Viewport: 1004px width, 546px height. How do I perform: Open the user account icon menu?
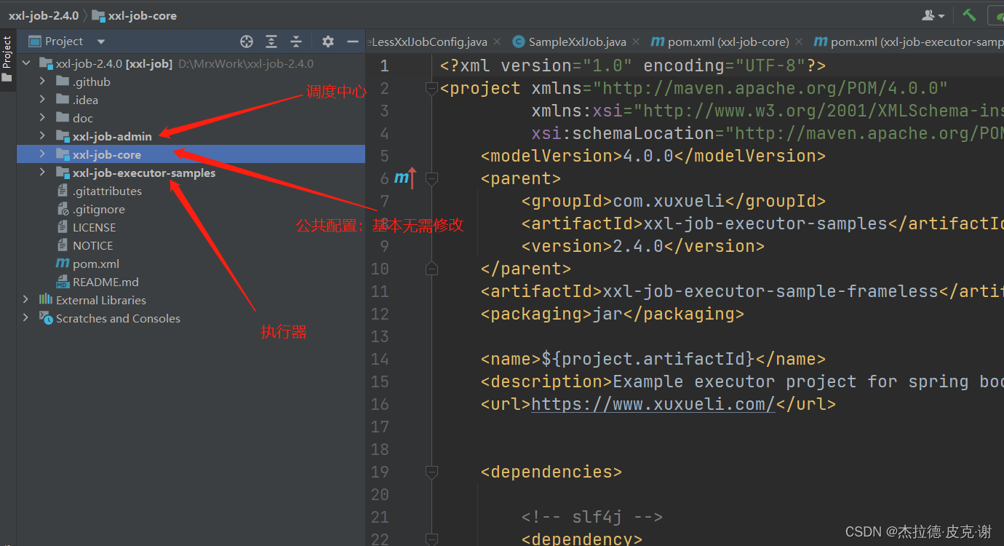[x=933, y=15]
